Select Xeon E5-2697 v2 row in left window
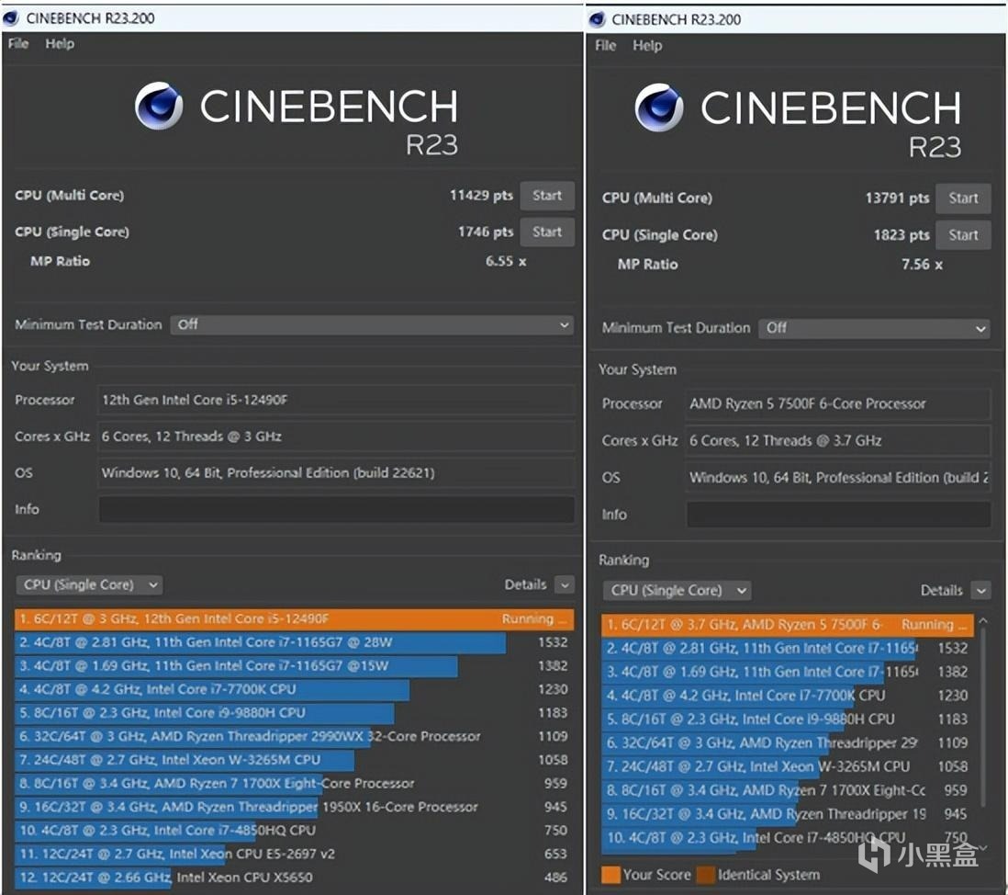The image size is (1008, 895). [294, 854]
